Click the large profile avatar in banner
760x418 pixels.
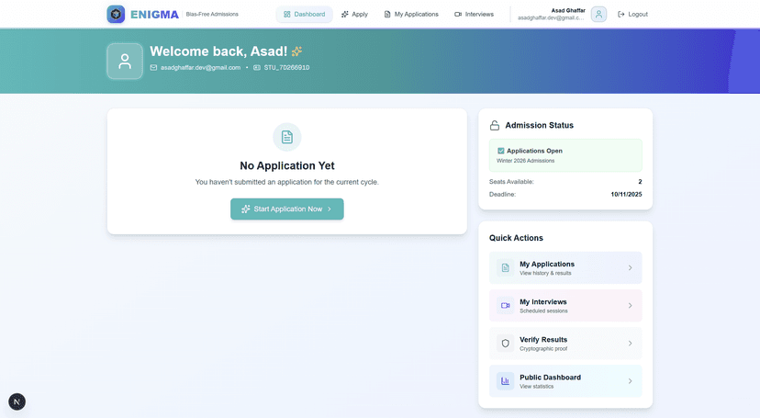(x=125, y=61)
